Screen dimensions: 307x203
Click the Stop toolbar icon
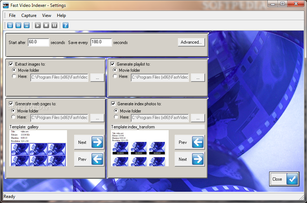tap(46, 25)
